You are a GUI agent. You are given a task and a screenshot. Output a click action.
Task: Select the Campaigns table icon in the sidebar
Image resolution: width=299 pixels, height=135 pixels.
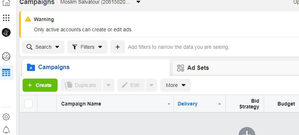(6, 72)
